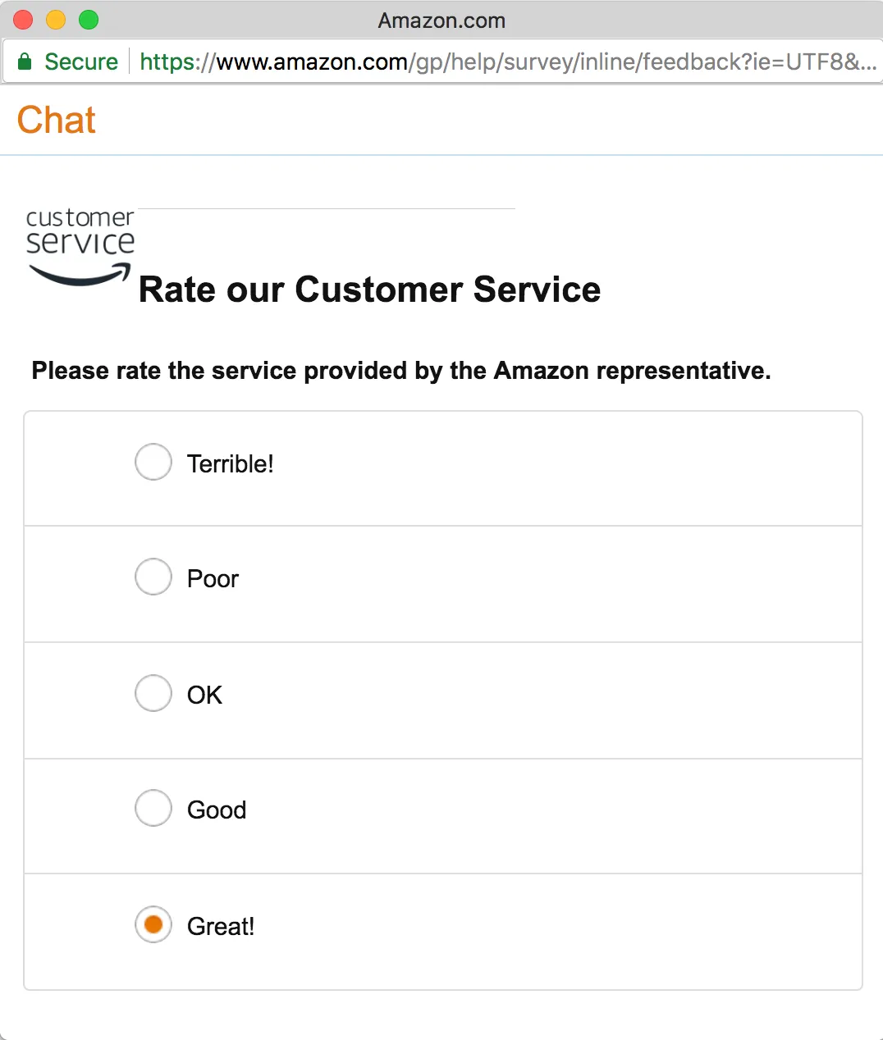
Task: Close the window with red button
Action: click(23, 20)
